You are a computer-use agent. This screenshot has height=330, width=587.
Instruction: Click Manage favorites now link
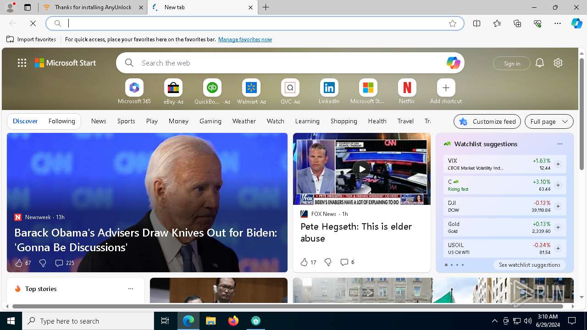pyautogui.click(x=245, y=39)
